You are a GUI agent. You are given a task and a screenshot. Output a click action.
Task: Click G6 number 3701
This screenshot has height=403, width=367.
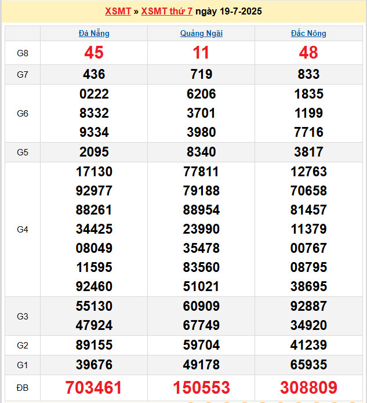coord(201,113)
